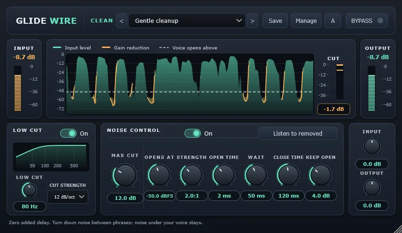
Task: Turn off the Noise Control switch
Action: coord(193,133)
